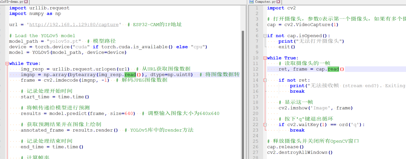The width and height of the screenshot is (406, 159).
Task: Click line number 19 in Computer.py margin
Action: click(256, 108)
